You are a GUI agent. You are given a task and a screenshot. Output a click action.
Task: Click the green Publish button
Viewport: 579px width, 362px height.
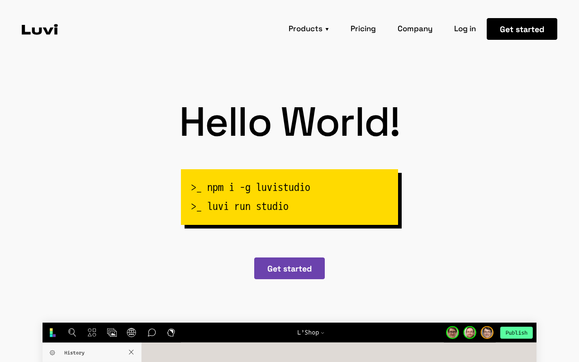click(x=517, y=333)
